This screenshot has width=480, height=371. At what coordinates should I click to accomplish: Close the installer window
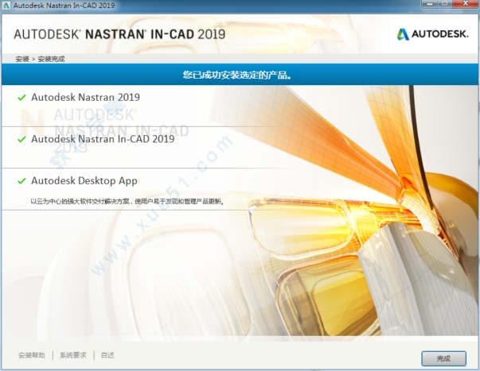pos(466,4)
